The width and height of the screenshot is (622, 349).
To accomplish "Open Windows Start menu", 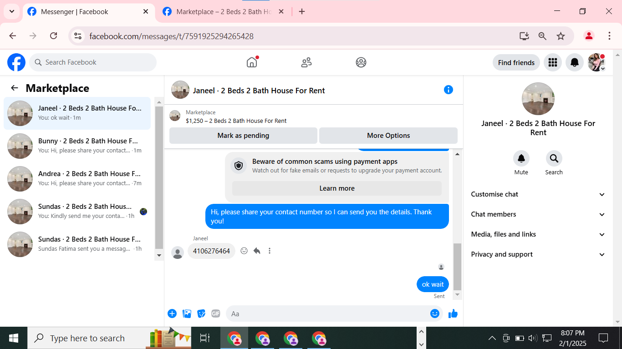I will pos(14,338).
